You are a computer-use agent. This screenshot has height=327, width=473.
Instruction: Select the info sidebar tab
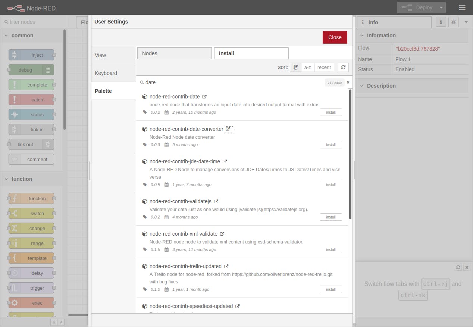(394, 22)
